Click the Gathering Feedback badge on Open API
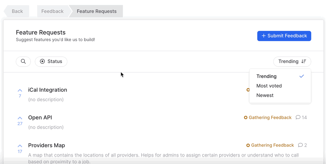Viewport: 326px width, 164px height. tap(268, 117)
